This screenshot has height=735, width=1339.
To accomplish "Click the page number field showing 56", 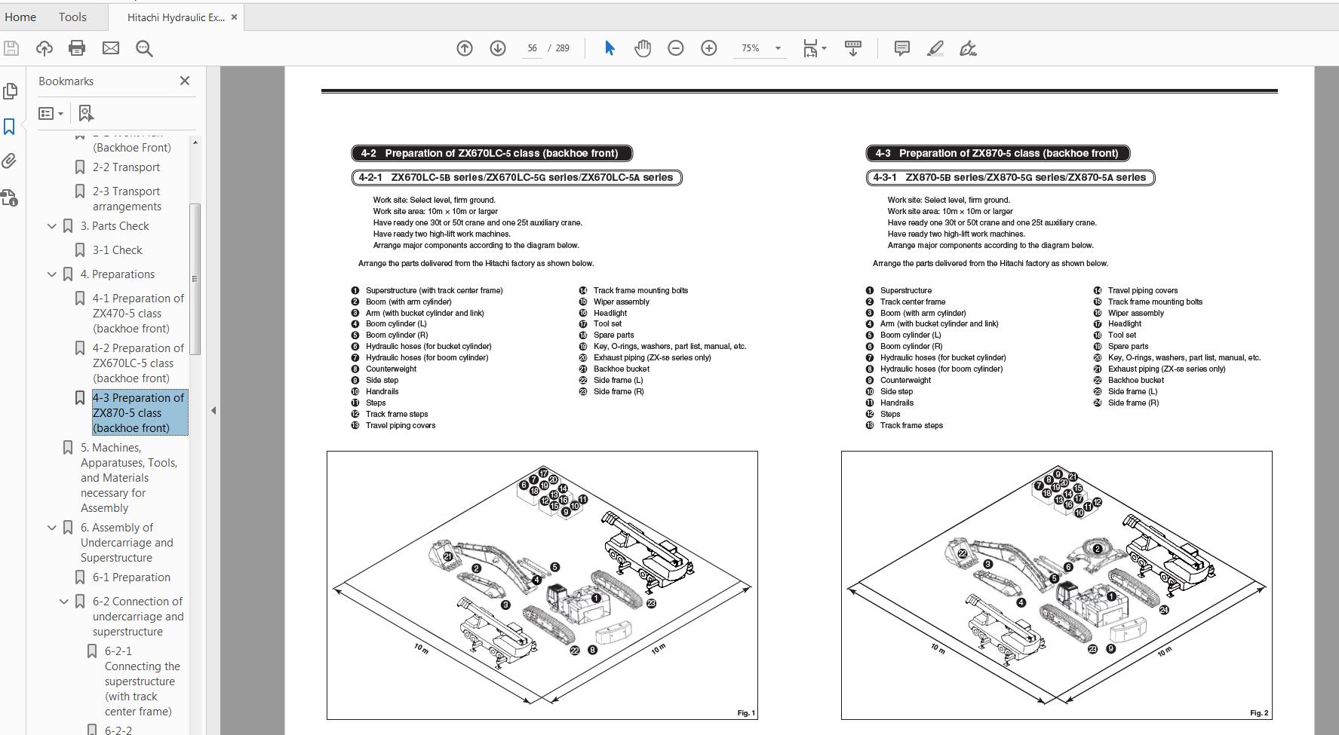I will (532, 47).
